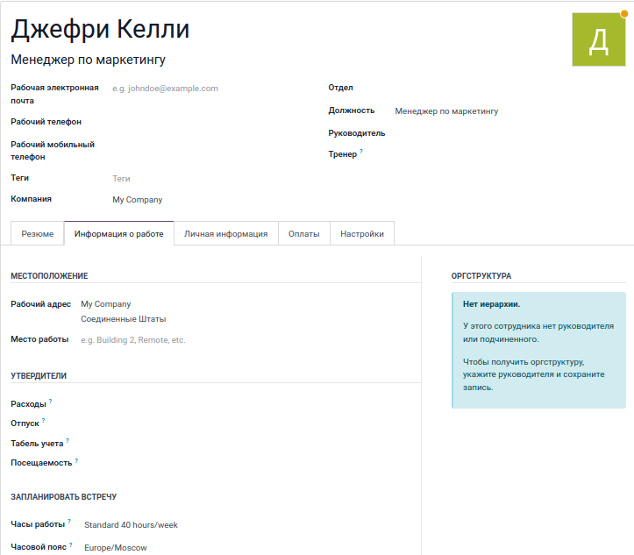Click the help icon next to Отпуск

click(x=44, y=421)
